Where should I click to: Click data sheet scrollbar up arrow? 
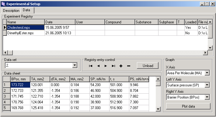click(x=158, y=79)
